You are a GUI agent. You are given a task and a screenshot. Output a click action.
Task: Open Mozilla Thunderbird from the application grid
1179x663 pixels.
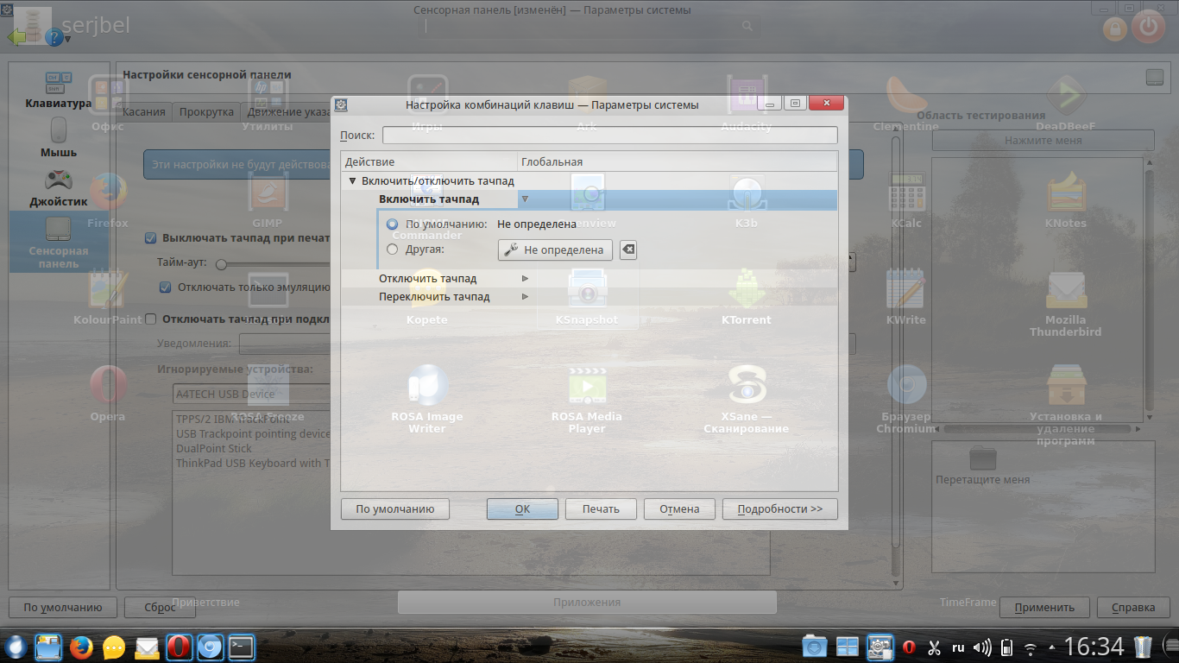1066,302
